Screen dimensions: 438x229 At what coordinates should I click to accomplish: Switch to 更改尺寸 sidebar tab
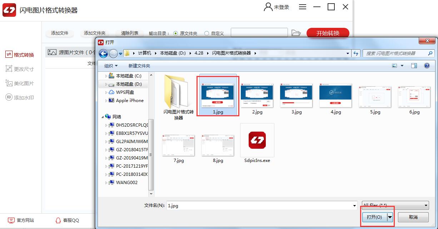click(20, 69)
